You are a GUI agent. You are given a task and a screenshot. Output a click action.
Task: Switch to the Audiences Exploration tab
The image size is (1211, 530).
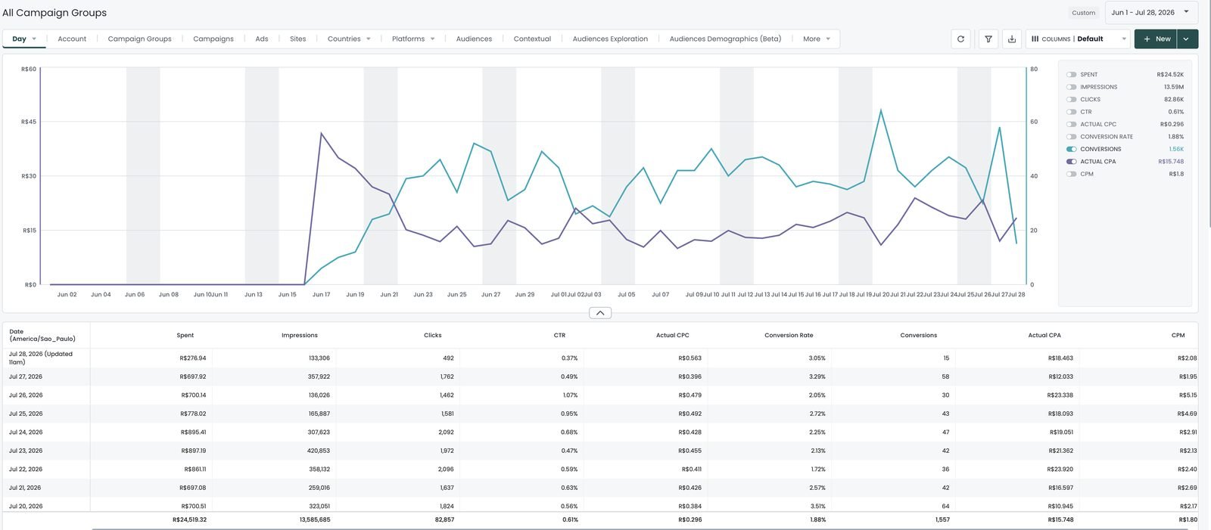click(610, 39)
